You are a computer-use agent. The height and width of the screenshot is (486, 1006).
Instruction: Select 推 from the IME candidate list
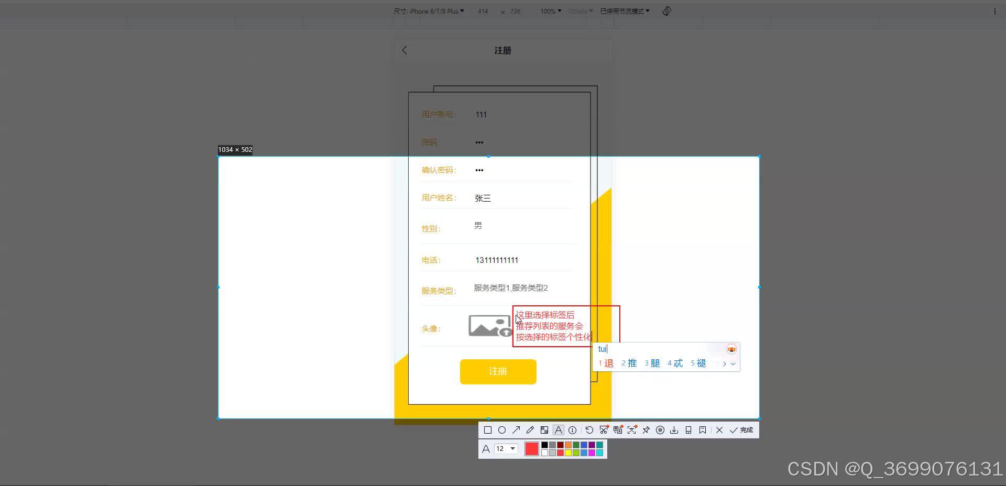pos(631,363)
